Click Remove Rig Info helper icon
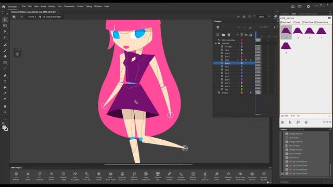Image resolution: width=333 pixels, height=187 pixels. coord(264,176)
